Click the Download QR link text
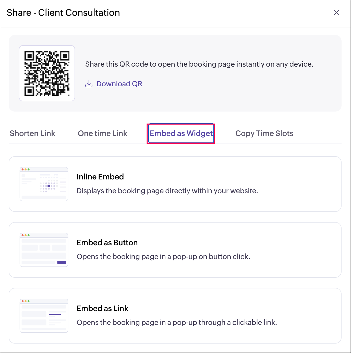351x353 pixels. (x=119, y=84)
